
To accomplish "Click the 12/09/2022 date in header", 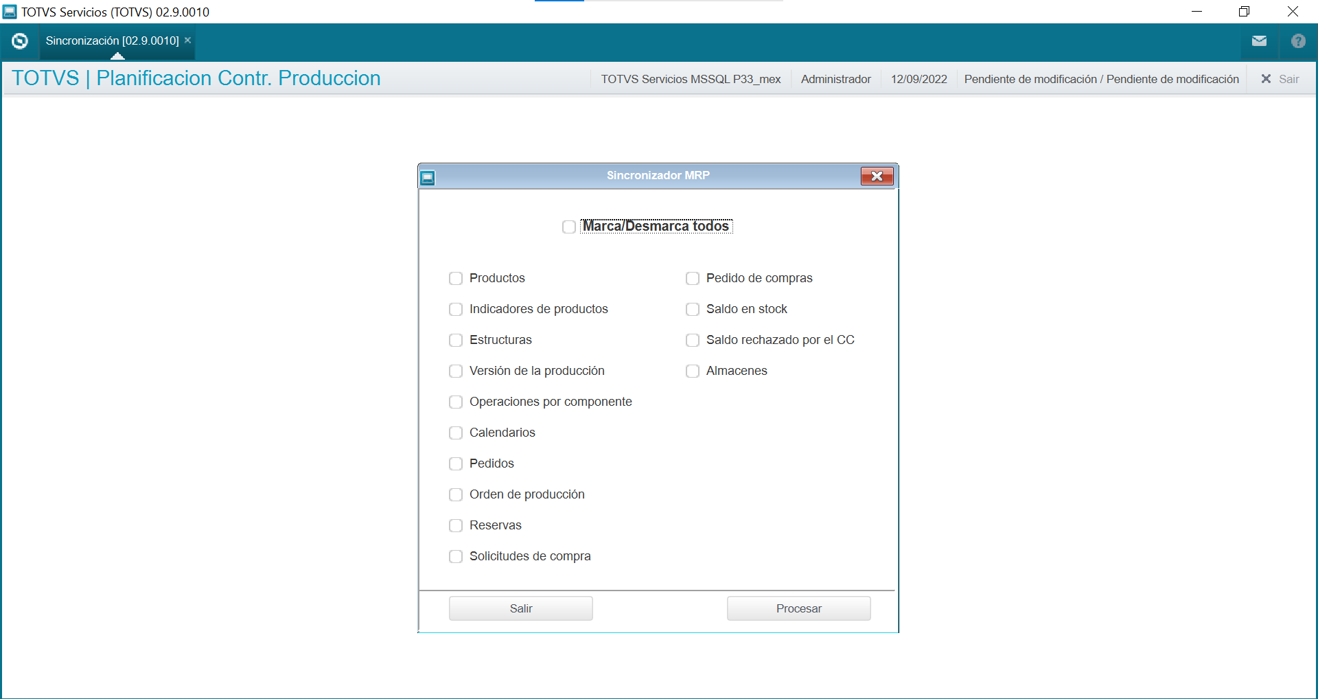I will click(x=918, y=79).
